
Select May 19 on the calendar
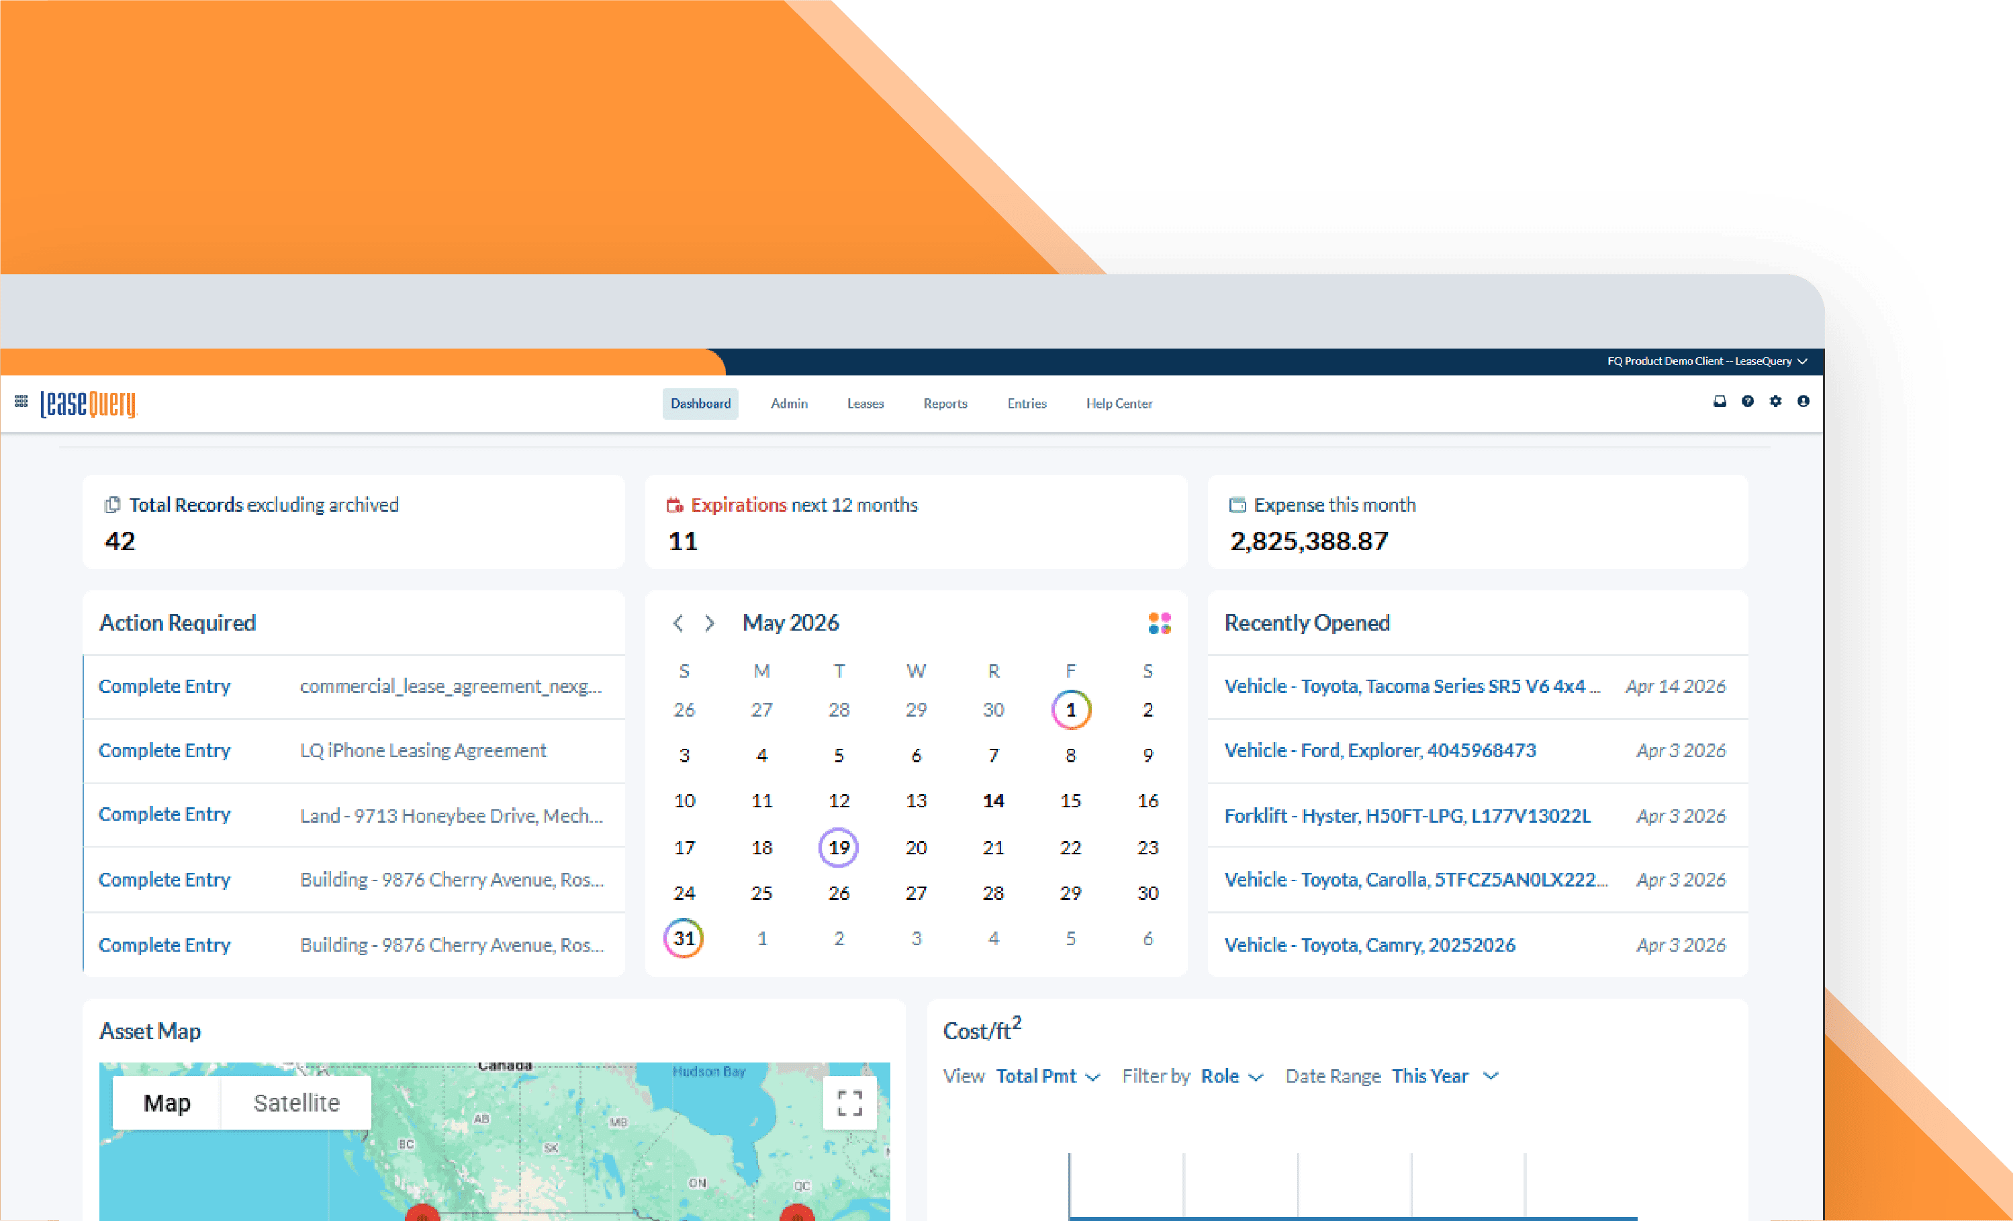click(x=839, y=848)
